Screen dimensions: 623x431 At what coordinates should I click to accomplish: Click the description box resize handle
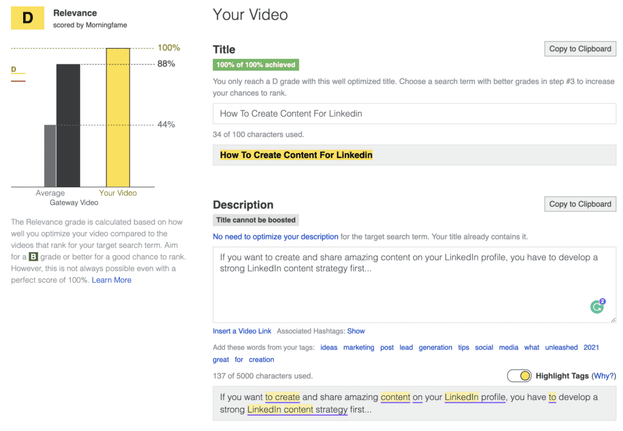click(x=613, y=319)
